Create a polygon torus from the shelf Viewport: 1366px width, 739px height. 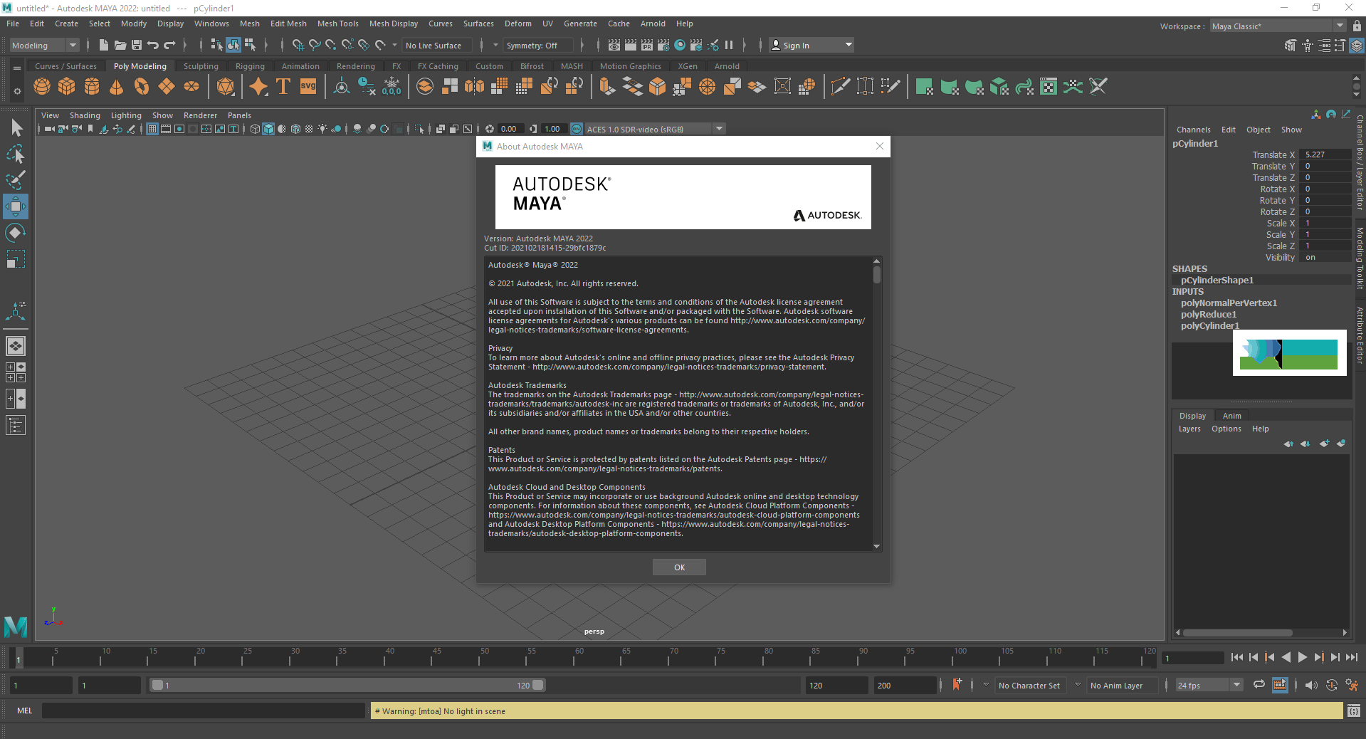[142, 87]
